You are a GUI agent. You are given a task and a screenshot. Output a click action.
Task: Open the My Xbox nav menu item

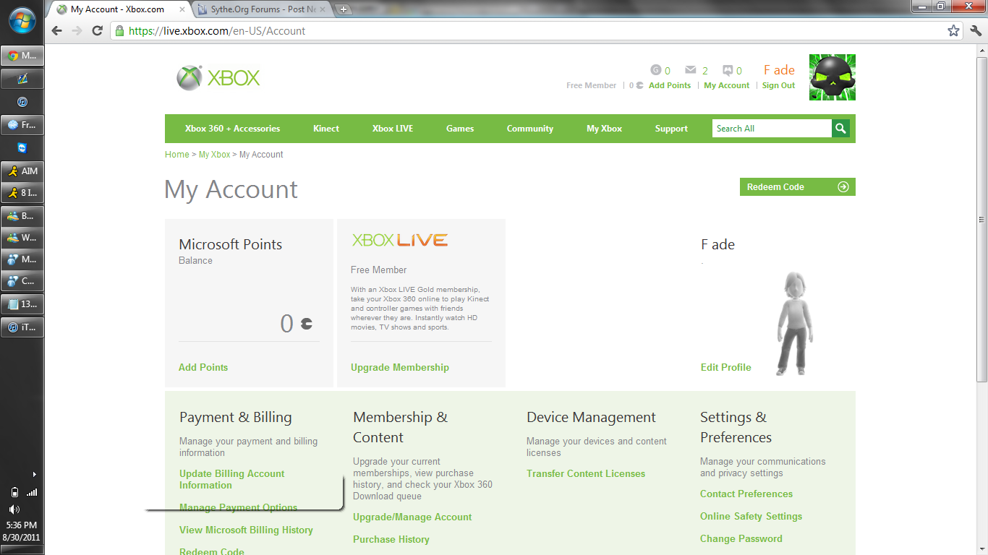(605, 129)
